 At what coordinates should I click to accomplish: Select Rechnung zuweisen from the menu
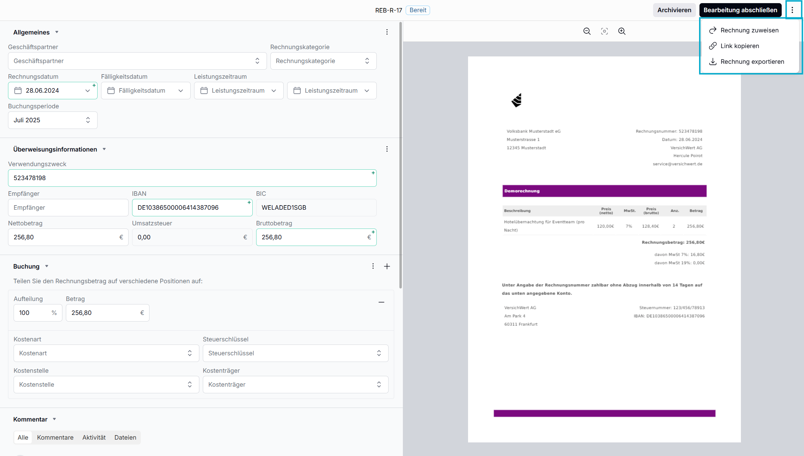pos(749,30)
